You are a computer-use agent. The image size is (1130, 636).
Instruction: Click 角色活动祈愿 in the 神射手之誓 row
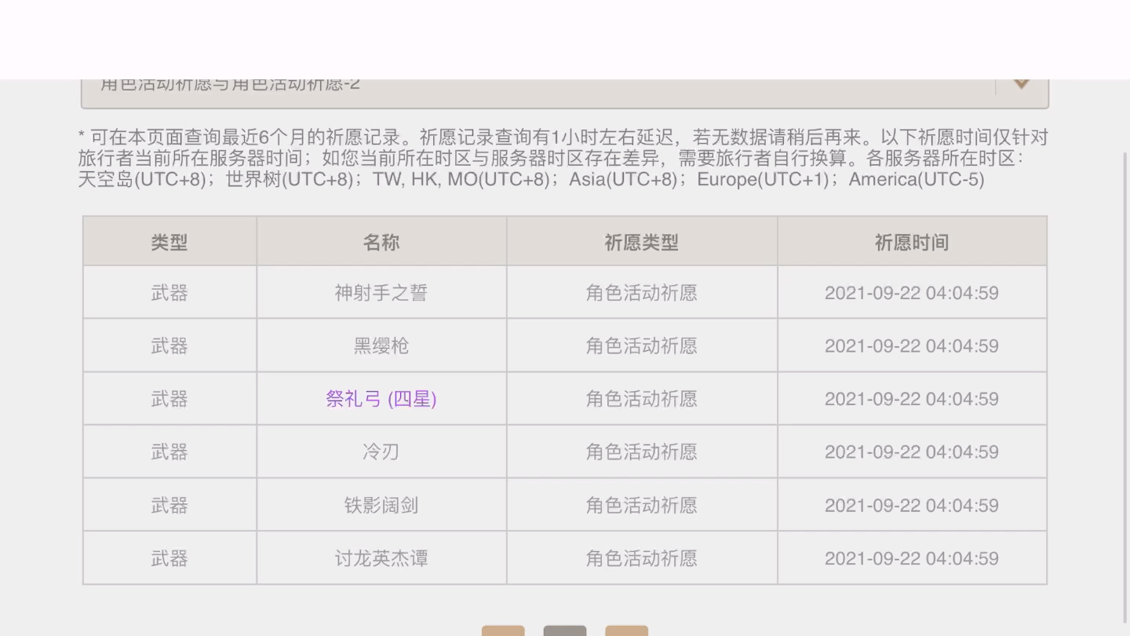coord(641,293)
